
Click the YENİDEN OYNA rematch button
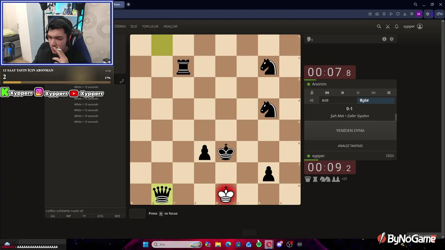point(350,131)
